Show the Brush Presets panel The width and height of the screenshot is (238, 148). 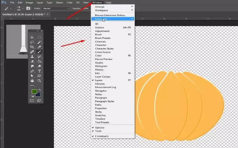pos(113,38)
